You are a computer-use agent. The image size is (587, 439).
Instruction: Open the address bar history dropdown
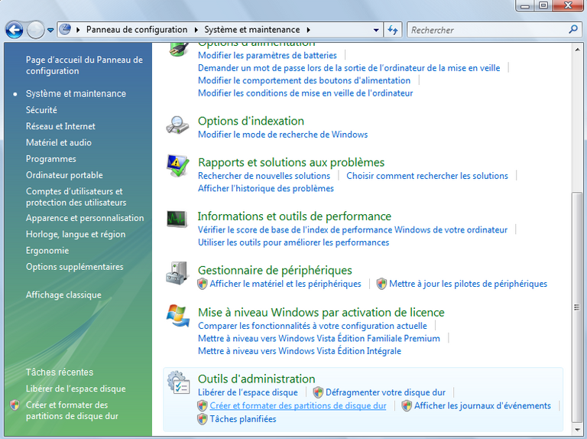[x=376, y=30]
